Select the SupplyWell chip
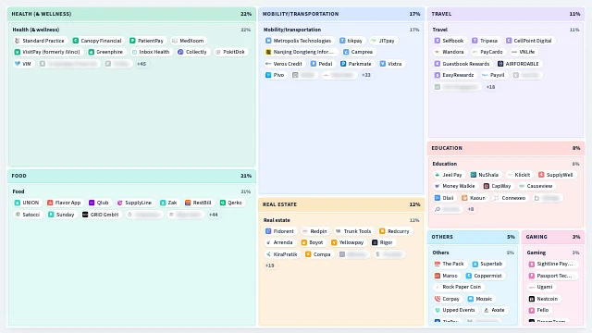 (x=556, y=175)
